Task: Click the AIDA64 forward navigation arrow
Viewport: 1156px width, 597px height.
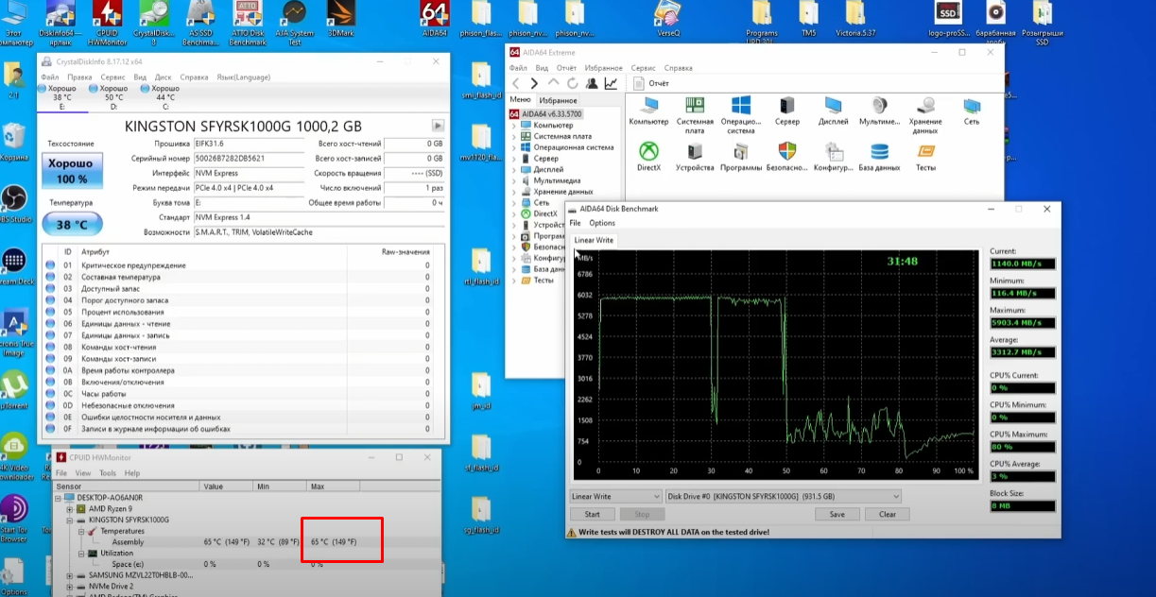Action: tap(534, 83)
